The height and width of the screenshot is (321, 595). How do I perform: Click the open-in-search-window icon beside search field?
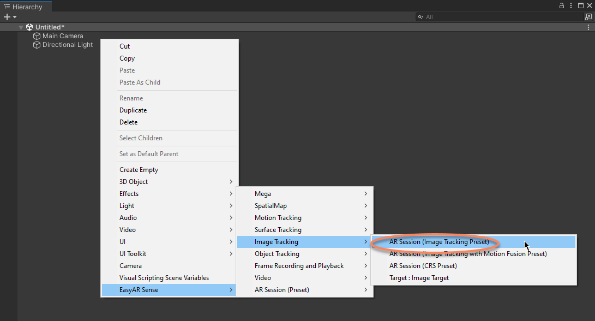588,17
